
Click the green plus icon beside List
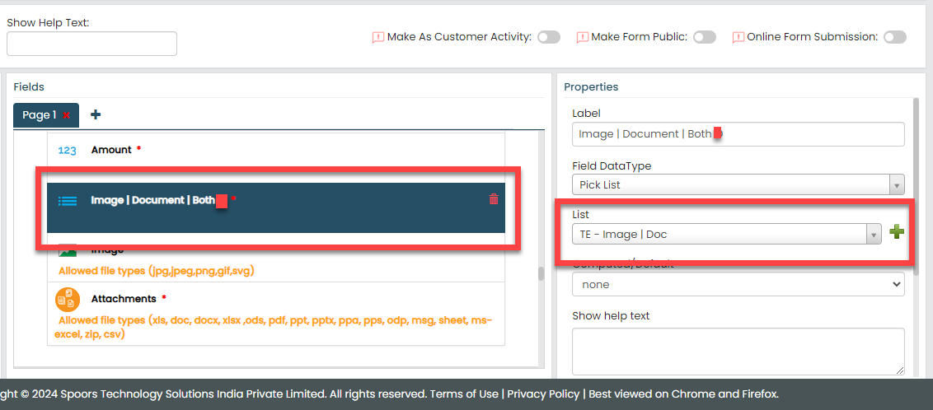coord(897,234)
